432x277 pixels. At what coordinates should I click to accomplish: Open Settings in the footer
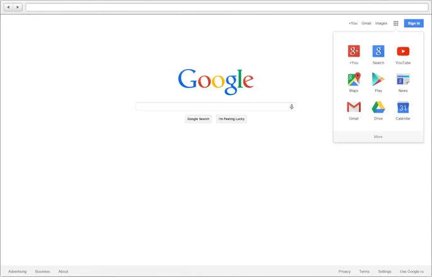click(x=385, y=271)
